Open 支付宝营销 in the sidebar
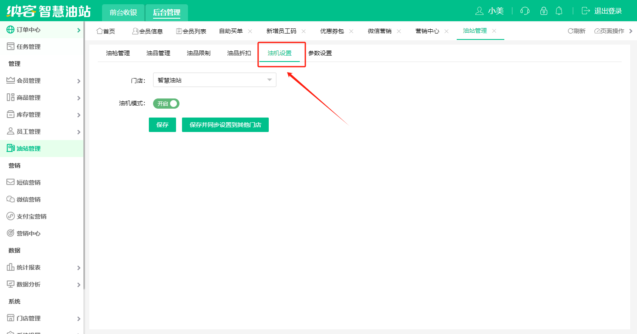Screen dimensions: 637x334 point(31,216)
